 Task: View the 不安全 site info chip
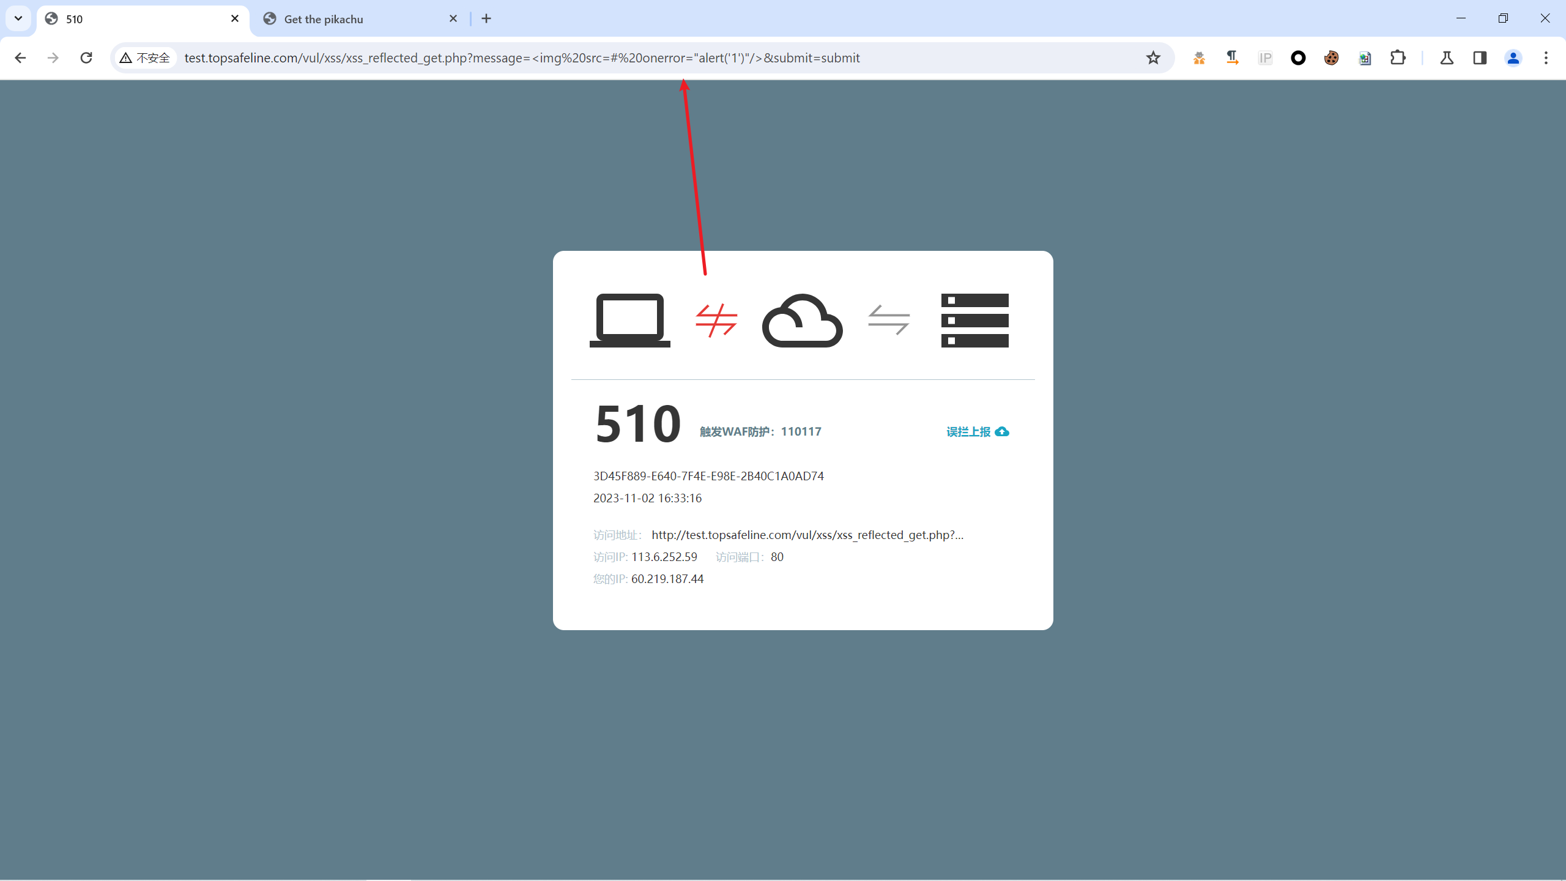pos(146,58)
